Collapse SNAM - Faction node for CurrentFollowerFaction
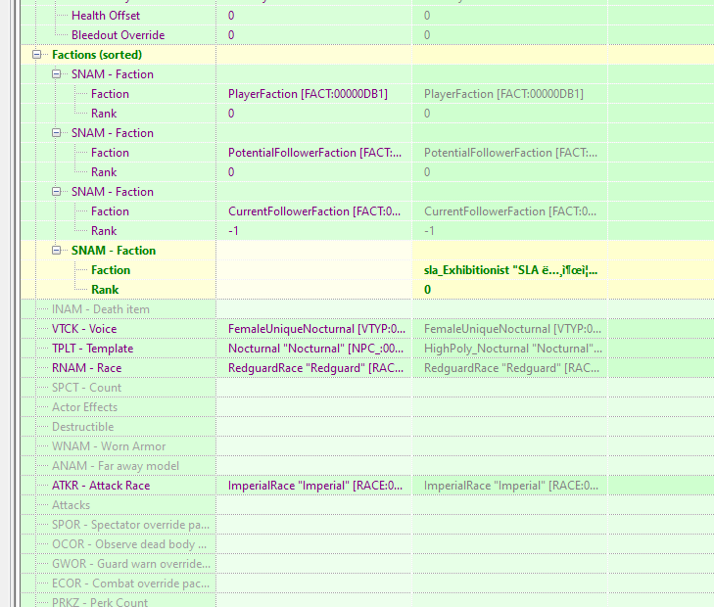714x607 pixels. click(x=56, y=192)
